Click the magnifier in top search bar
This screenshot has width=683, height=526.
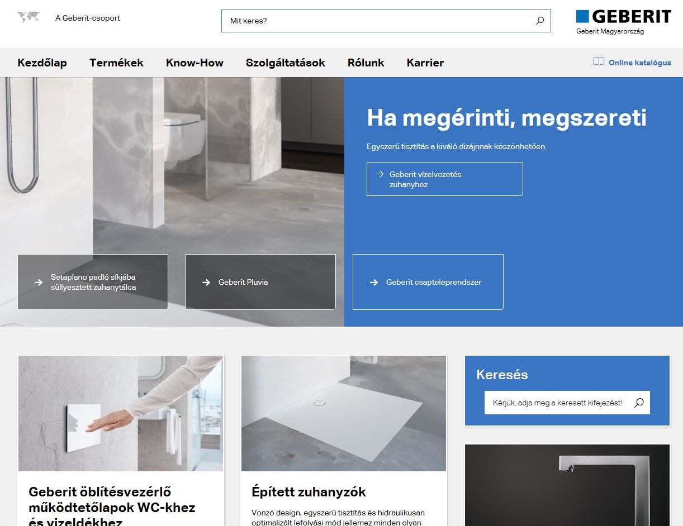pos(540,21)
